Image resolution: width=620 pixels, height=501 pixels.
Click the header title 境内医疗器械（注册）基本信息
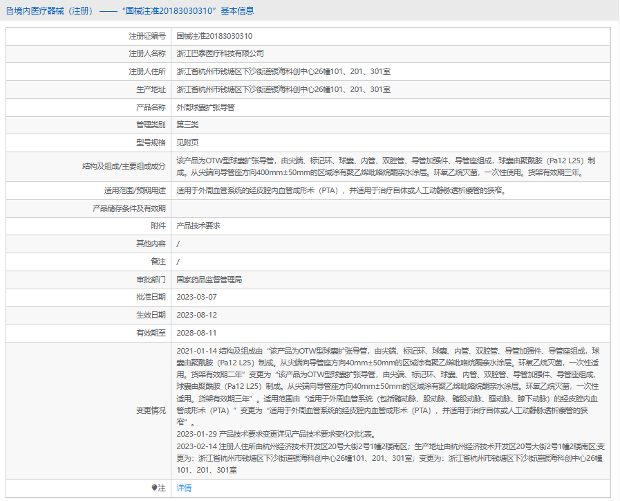tap(134, 11)
